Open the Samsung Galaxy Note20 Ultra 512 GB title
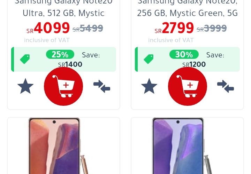 (x=63, y=8)
